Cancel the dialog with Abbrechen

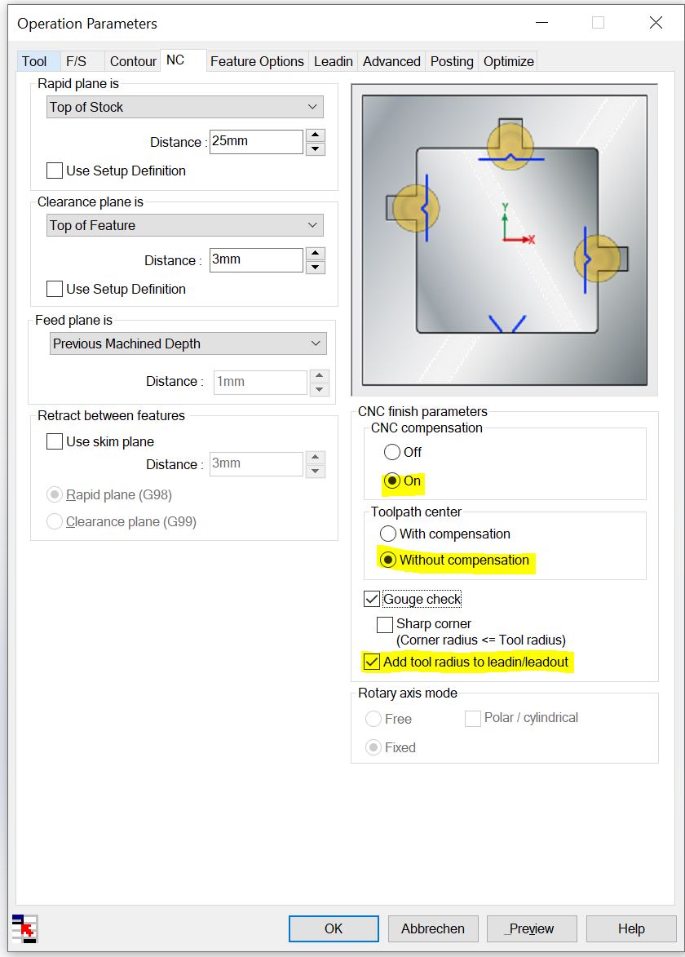[x=433, y=928]
